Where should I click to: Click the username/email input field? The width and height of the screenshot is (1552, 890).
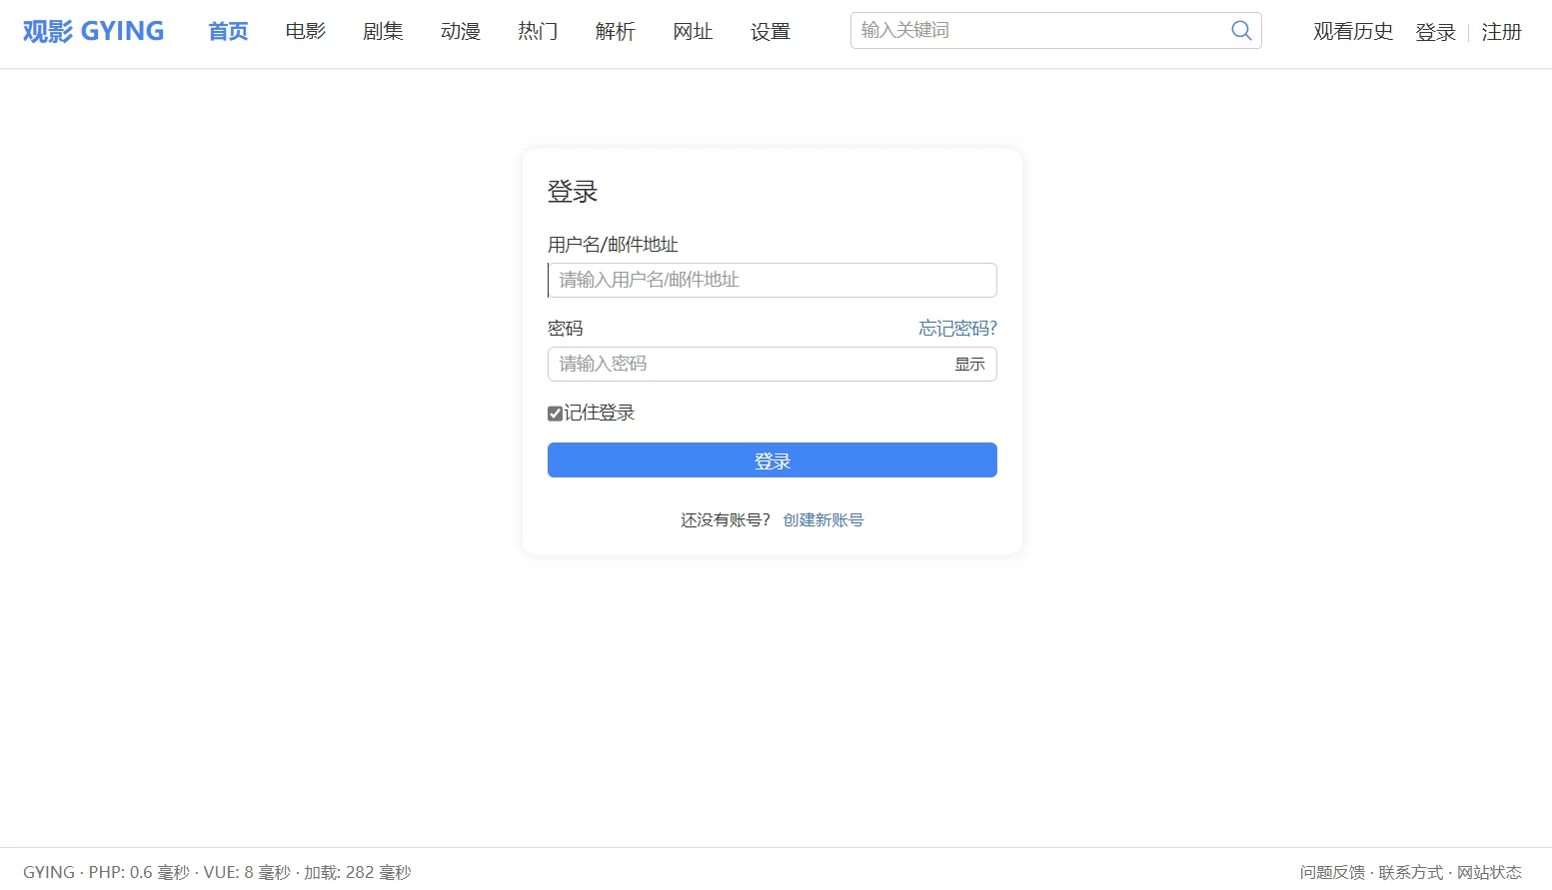coord(772,280)
